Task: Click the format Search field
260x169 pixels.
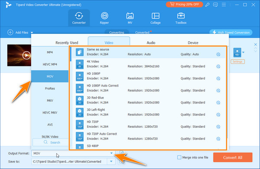Action: (52, 142)
